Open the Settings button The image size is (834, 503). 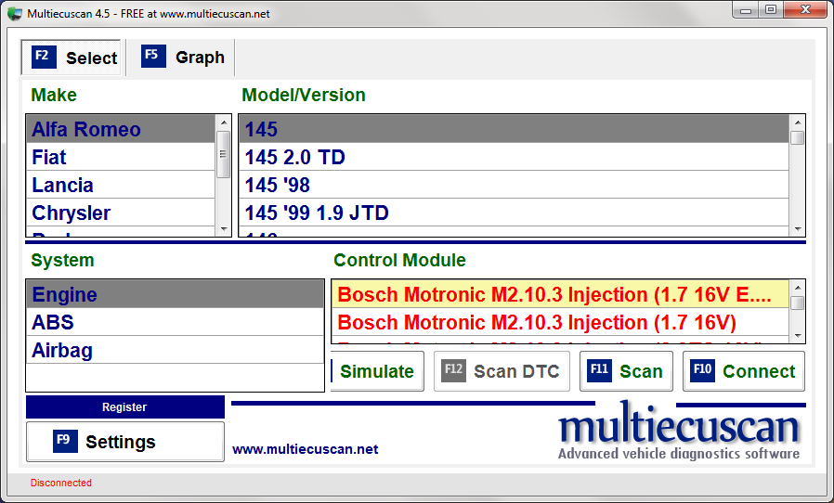125,442
